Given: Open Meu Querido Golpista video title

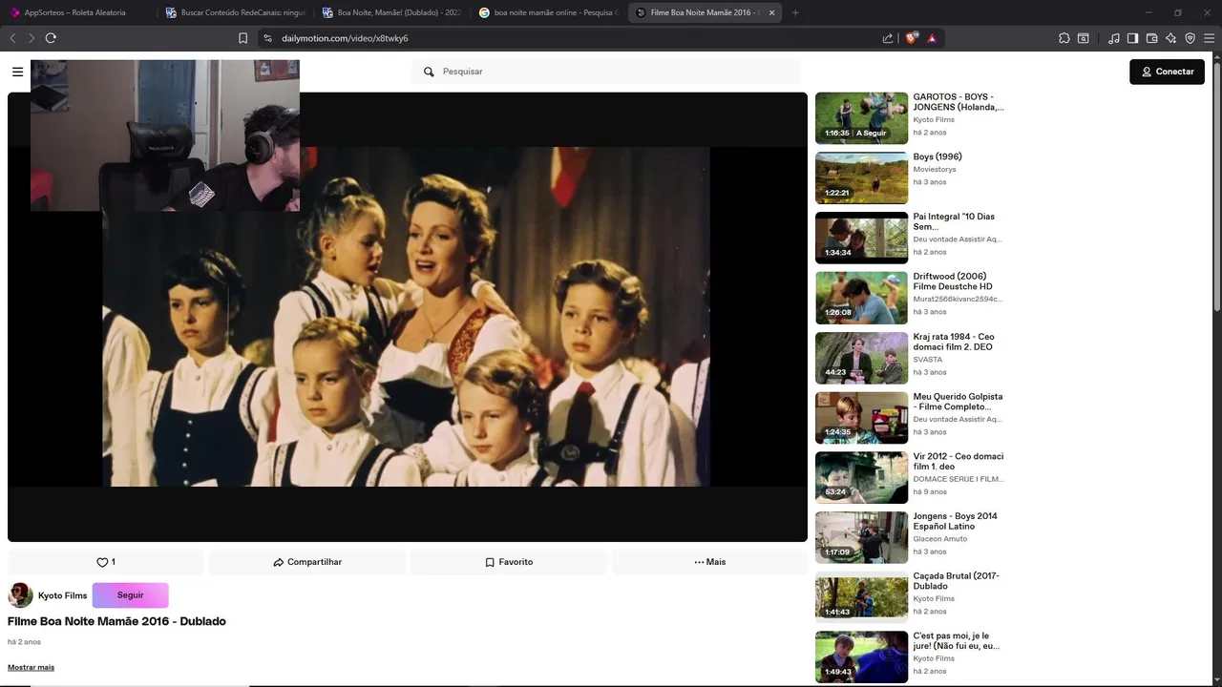Looking at the screenshot, I should click(x=958, y=402).
